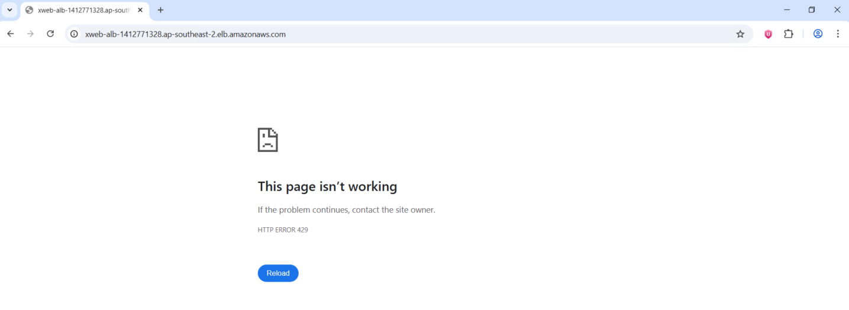Image resolution: width=849 pixels, height=310 pixels.
Task: Click the forward navigation arrow
Action: coord(30,34)
